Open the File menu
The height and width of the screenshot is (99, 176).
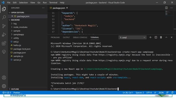point(9,2)
